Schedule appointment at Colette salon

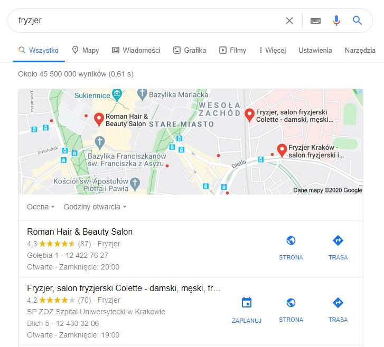pyautogui.click(x=247, y=310)
